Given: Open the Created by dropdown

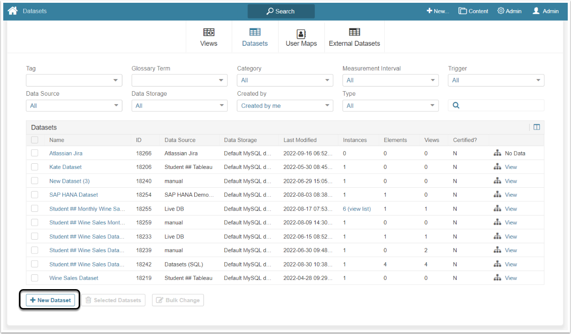Looking at the screenshot, I should point(285,106).
